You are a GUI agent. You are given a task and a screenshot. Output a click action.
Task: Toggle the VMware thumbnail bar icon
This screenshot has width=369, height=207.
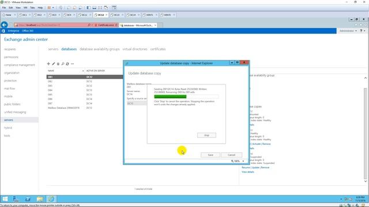point(94,7)
